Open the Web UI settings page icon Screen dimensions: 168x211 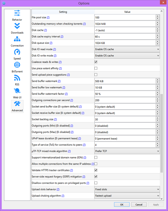pos(17,91)
